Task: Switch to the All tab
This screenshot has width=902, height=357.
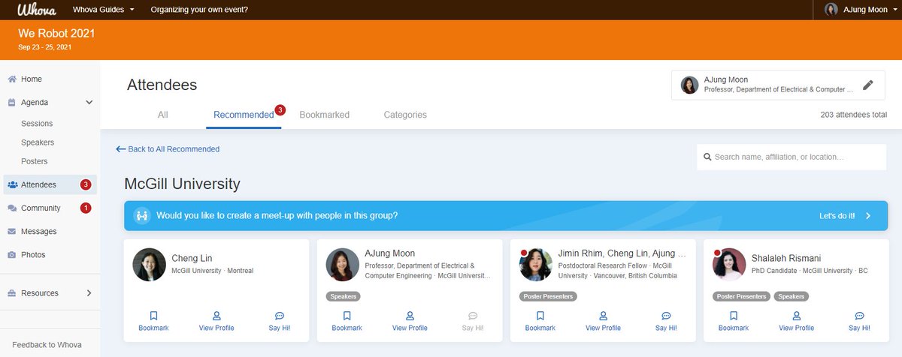Action: coord(163,115)
